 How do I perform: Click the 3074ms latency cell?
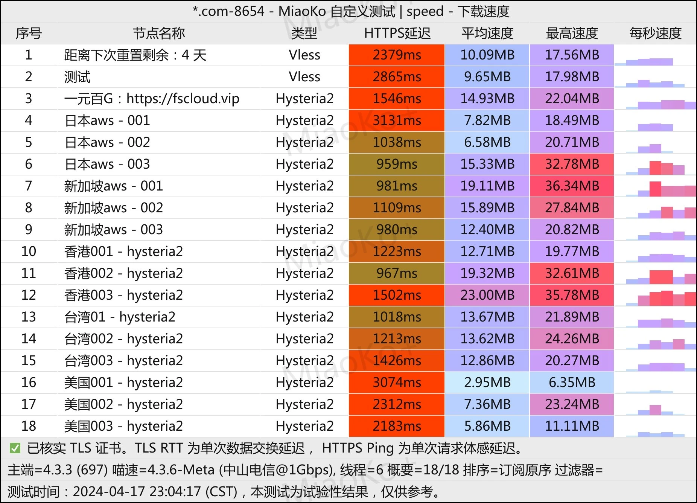(397, 383)
